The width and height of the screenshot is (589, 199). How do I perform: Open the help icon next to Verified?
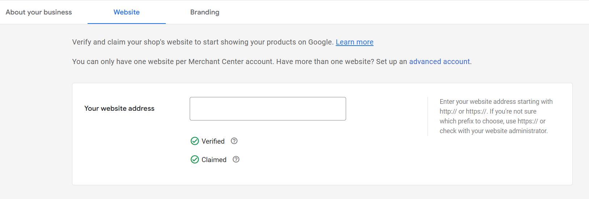234,141
